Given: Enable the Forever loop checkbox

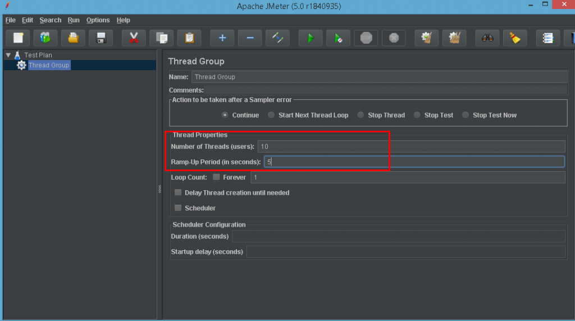Looking at the screenshot, I should point(216,177).
